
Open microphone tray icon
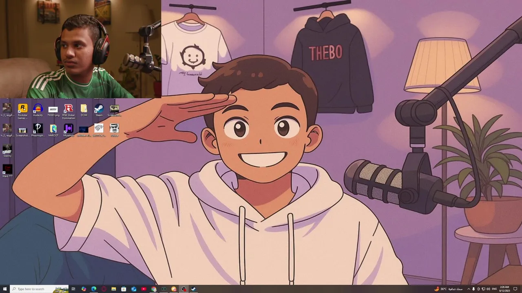tap(473, 289)
